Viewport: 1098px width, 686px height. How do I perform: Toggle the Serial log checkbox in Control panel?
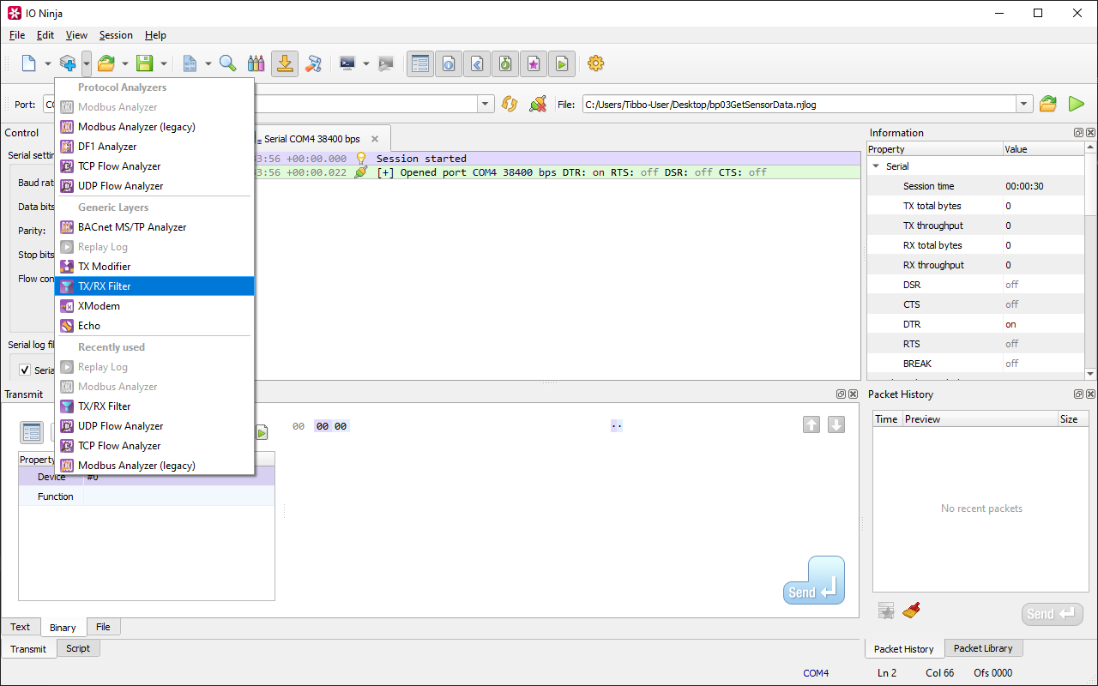(25, 370)
